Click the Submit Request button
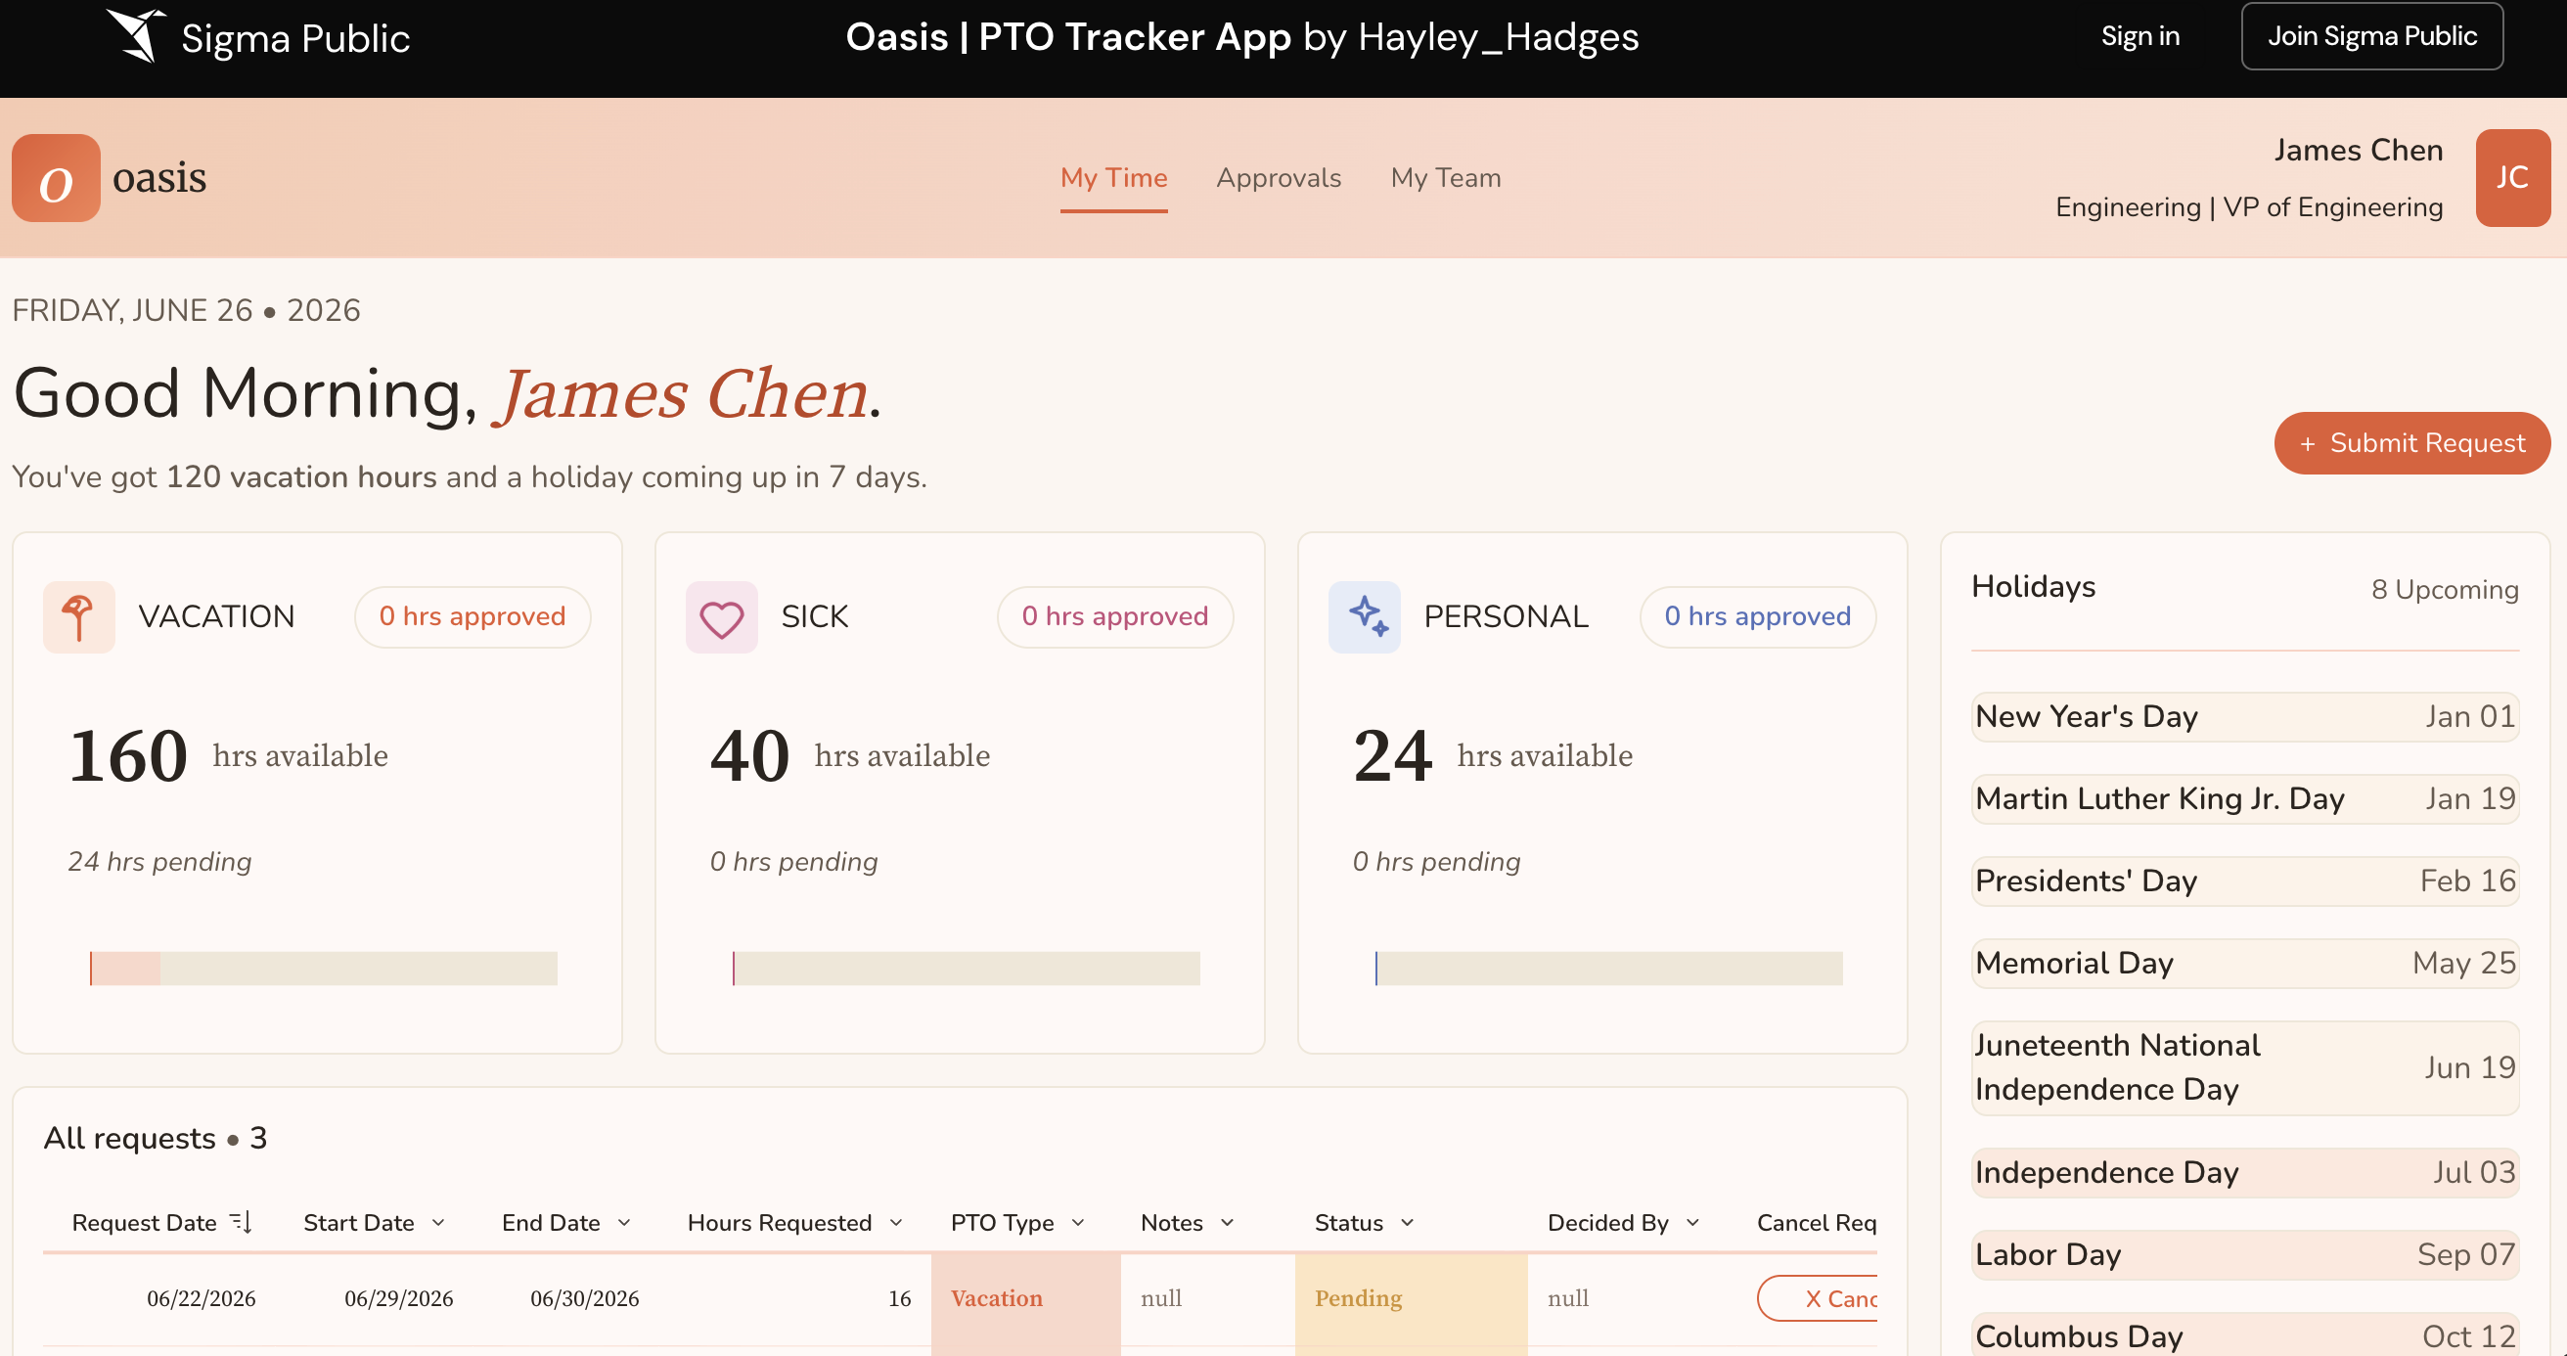Screen dimensions: 2567x1356 [2412, 443]
